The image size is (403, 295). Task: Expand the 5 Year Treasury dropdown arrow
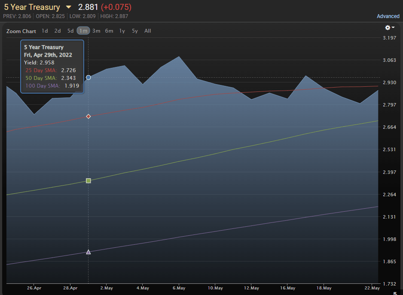[68, 7]
